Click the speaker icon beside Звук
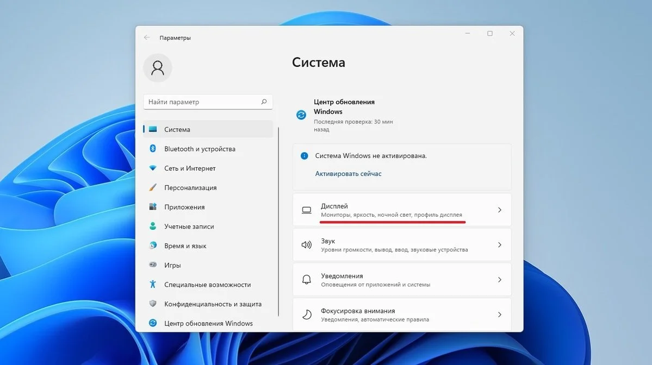This screenshot has height=365, width=652. tap(307, 244)
